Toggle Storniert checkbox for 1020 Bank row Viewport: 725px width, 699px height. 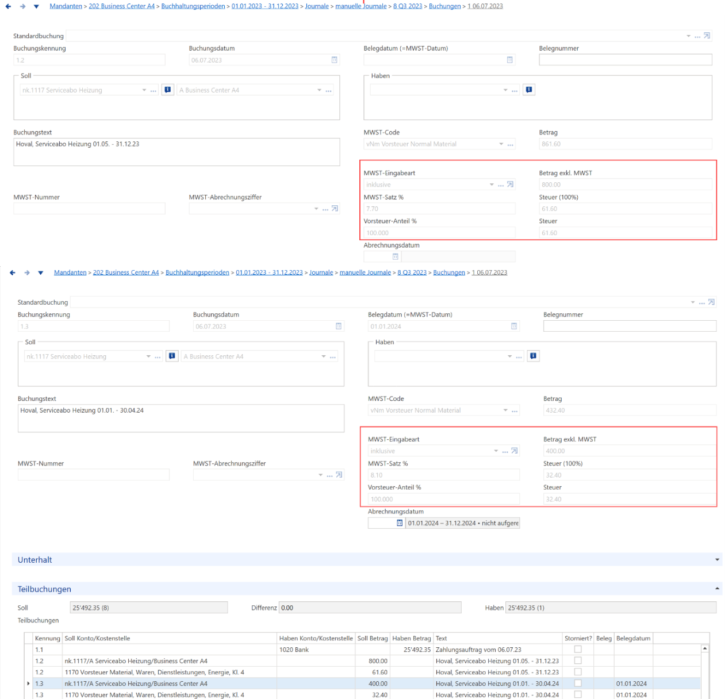pos(578,650)
